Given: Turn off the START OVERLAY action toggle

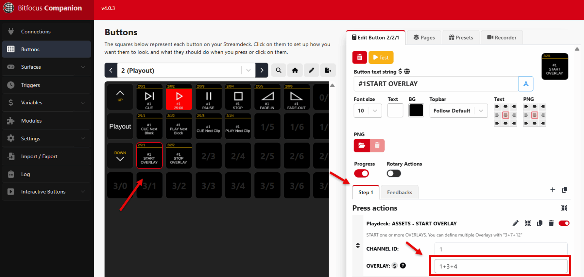Looking at the screenshot, I should (563, 223).
